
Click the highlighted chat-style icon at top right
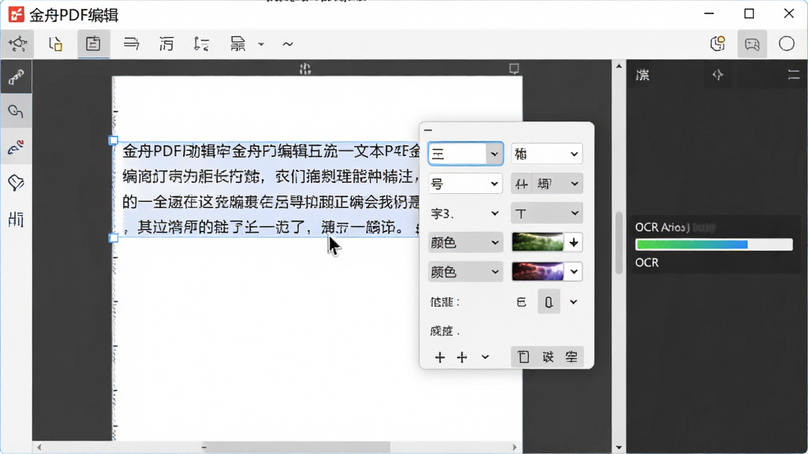tap(752, 44)
